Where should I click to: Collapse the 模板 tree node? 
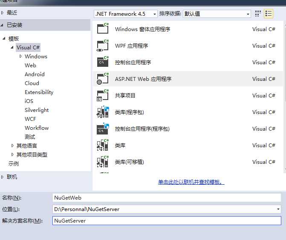pyautogui.click(x=4, y=38)
